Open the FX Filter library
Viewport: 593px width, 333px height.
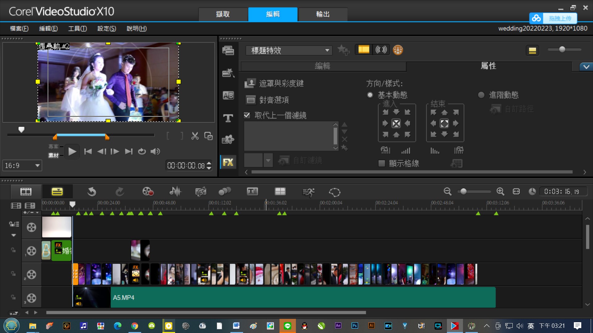[x=228, y=162]
